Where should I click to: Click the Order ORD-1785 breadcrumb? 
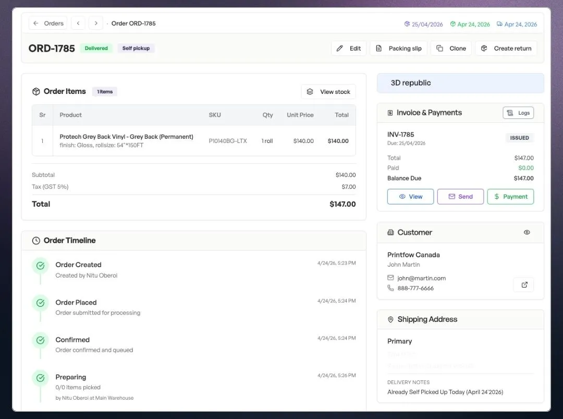[133, 23]
